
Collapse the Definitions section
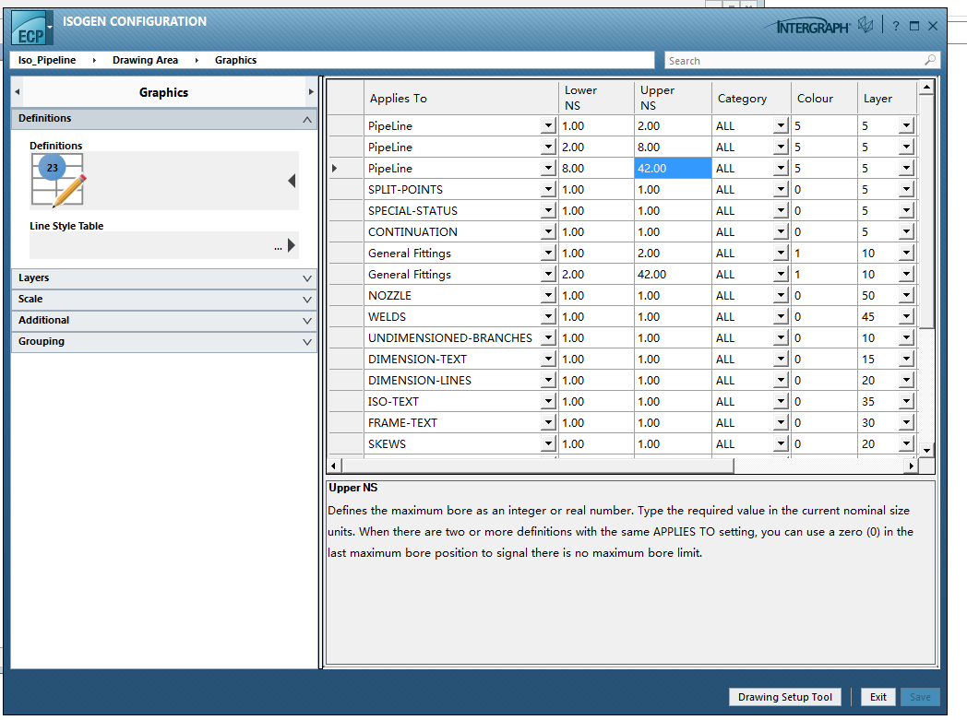coord(307,119)
